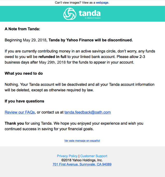Click the bold "Thank you" text
This screenshot has width=165, height=177.
pos(14,123)
